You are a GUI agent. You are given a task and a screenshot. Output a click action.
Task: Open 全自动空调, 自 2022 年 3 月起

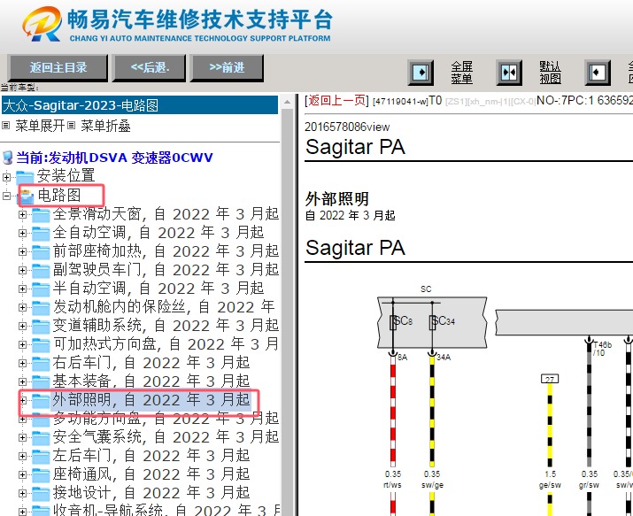tap(158, 233)
